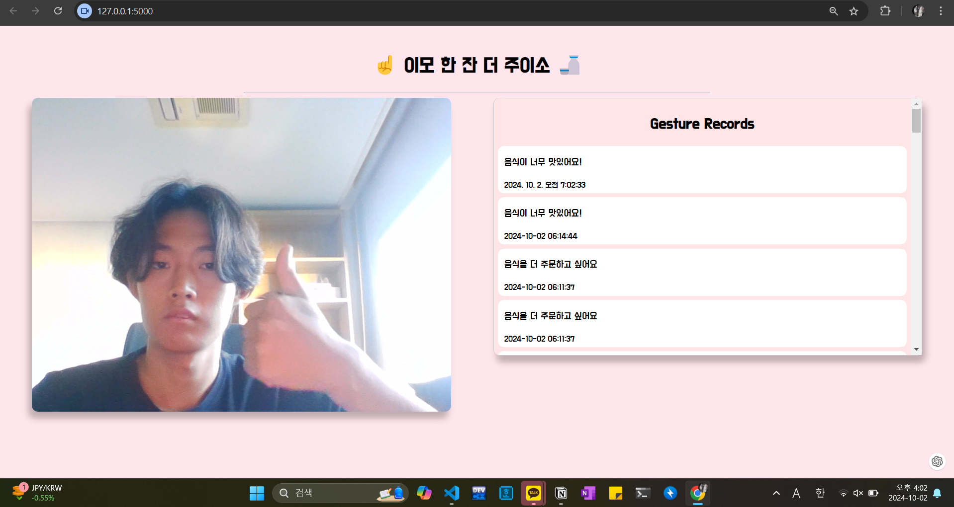
Task: Open the browser extensions puzzle icon
Action: tap(885, 11)
